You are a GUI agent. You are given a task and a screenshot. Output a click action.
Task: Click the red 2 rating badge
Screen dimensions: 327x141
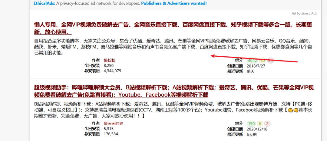click(267, 124)
